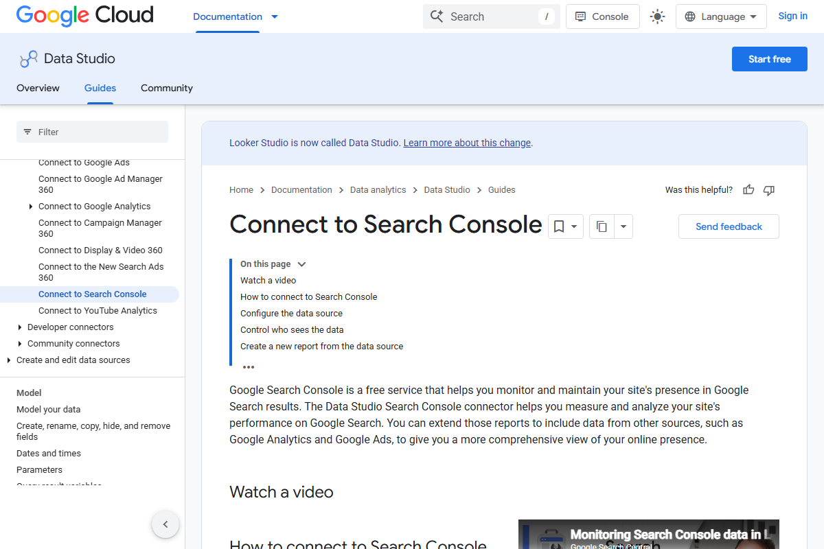Viewport: 824px width, 549px height.
Task: Expand Connect to Google Analytics tree item
Action: (x=30, y=207)
